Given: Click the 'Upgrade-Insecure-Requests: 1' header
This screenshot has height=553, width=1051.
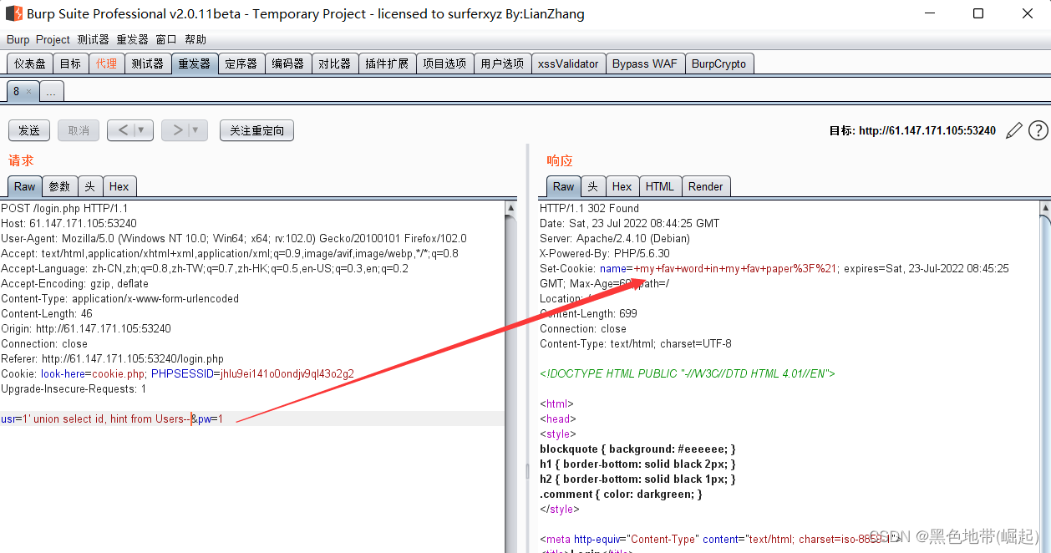Looking at the screenshot, I should tap(74, 388).
